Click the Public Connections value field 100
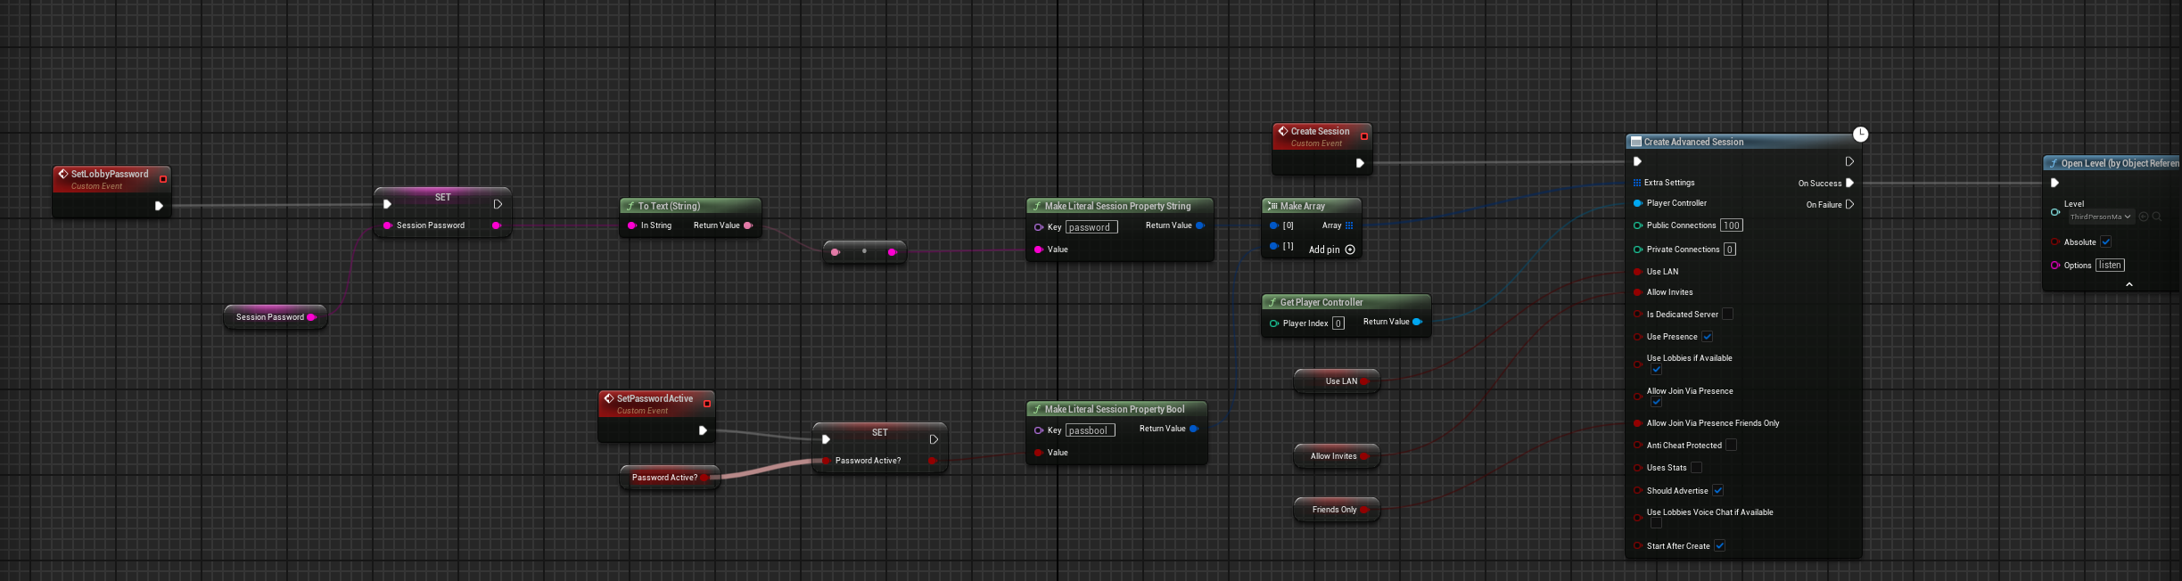 [x=1731, y=225]
